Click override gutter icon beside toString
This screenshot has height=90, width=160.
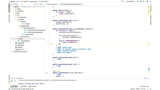[47, 73]
